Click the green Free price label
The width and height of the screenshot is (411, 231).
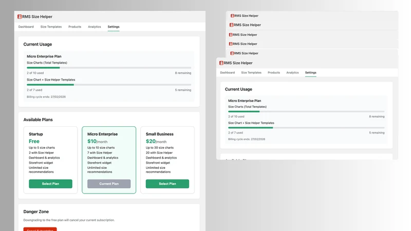(x=34, y=142)
